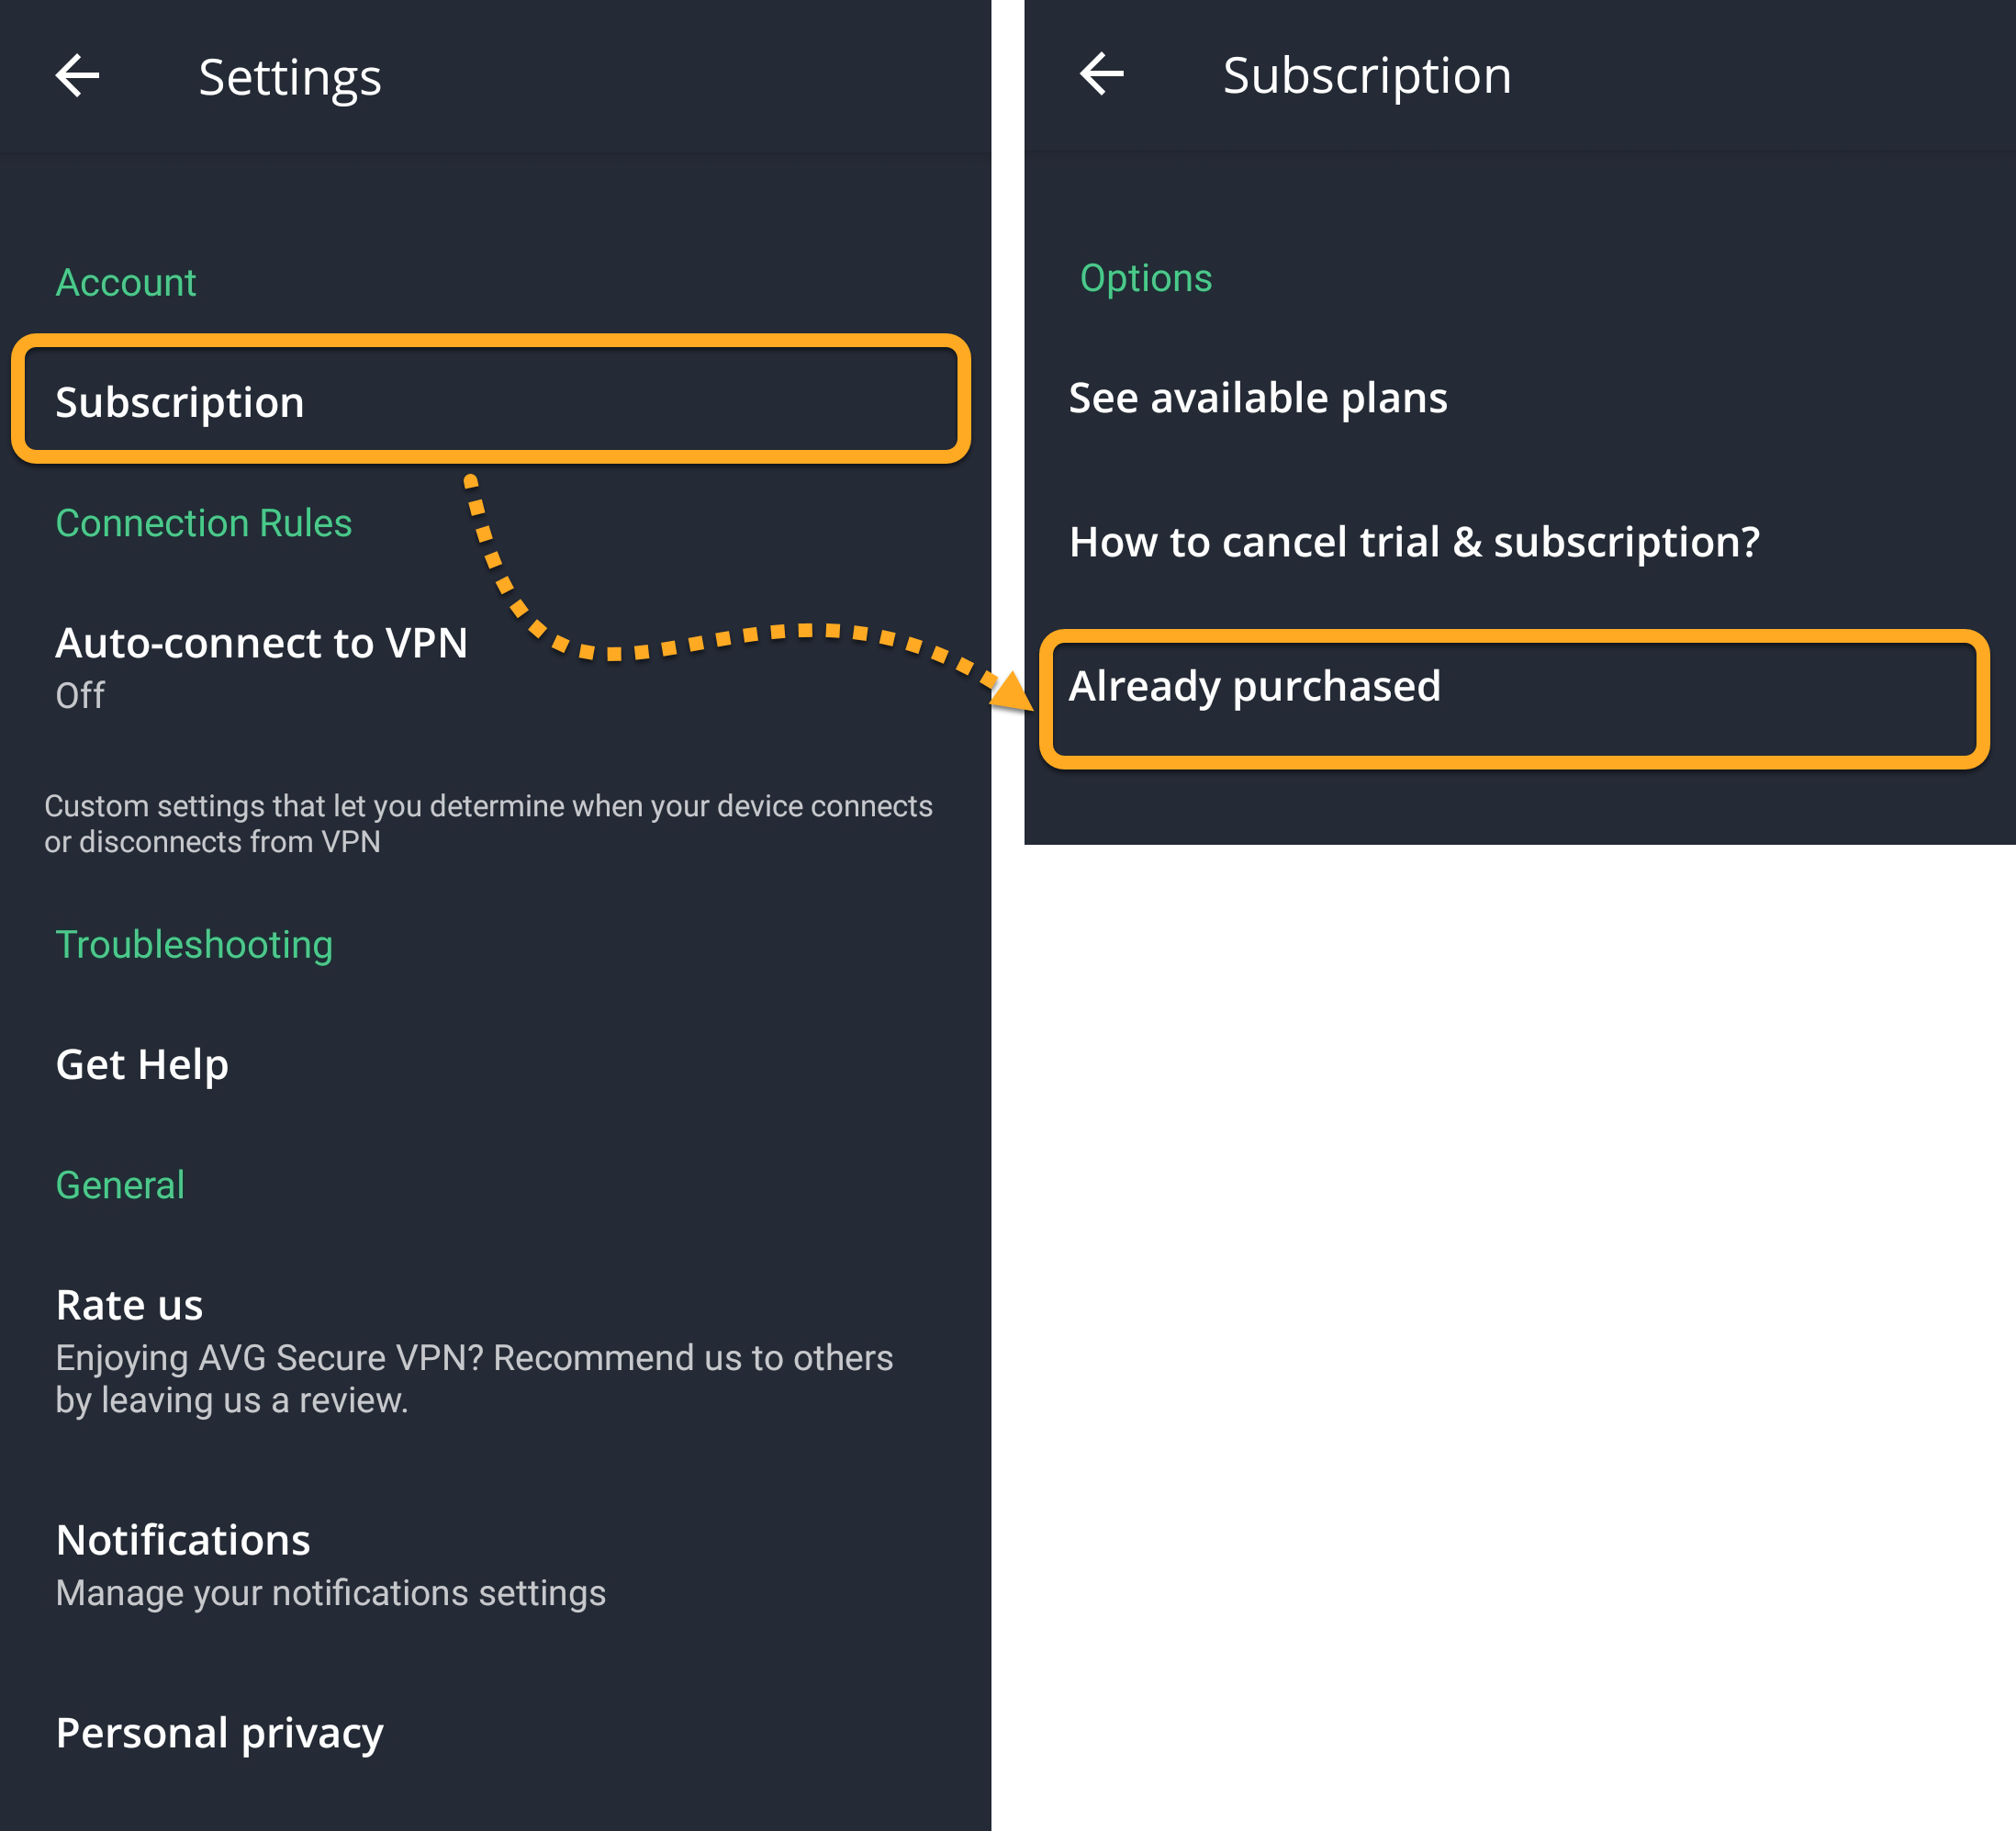
Task: Click the Account section header
Action: click(x=126, y=283)
